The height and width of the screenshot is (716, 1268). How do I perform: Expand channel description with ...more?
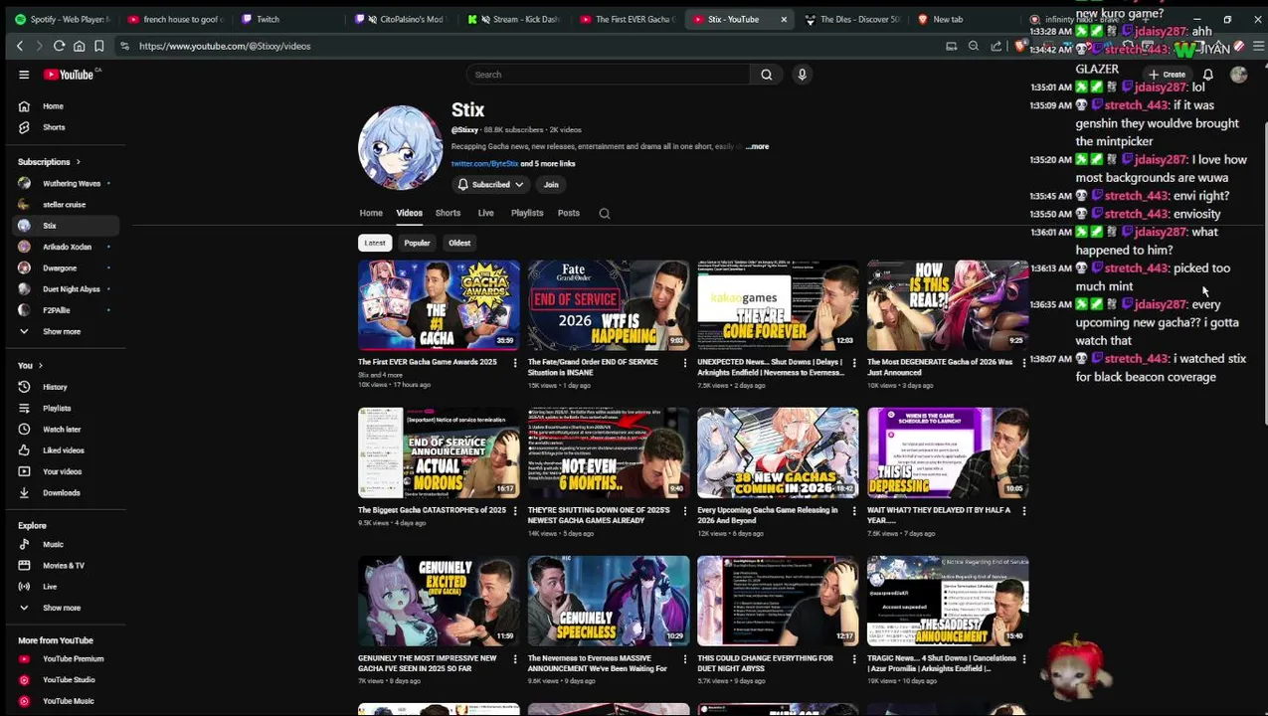(x=758, y=146)
